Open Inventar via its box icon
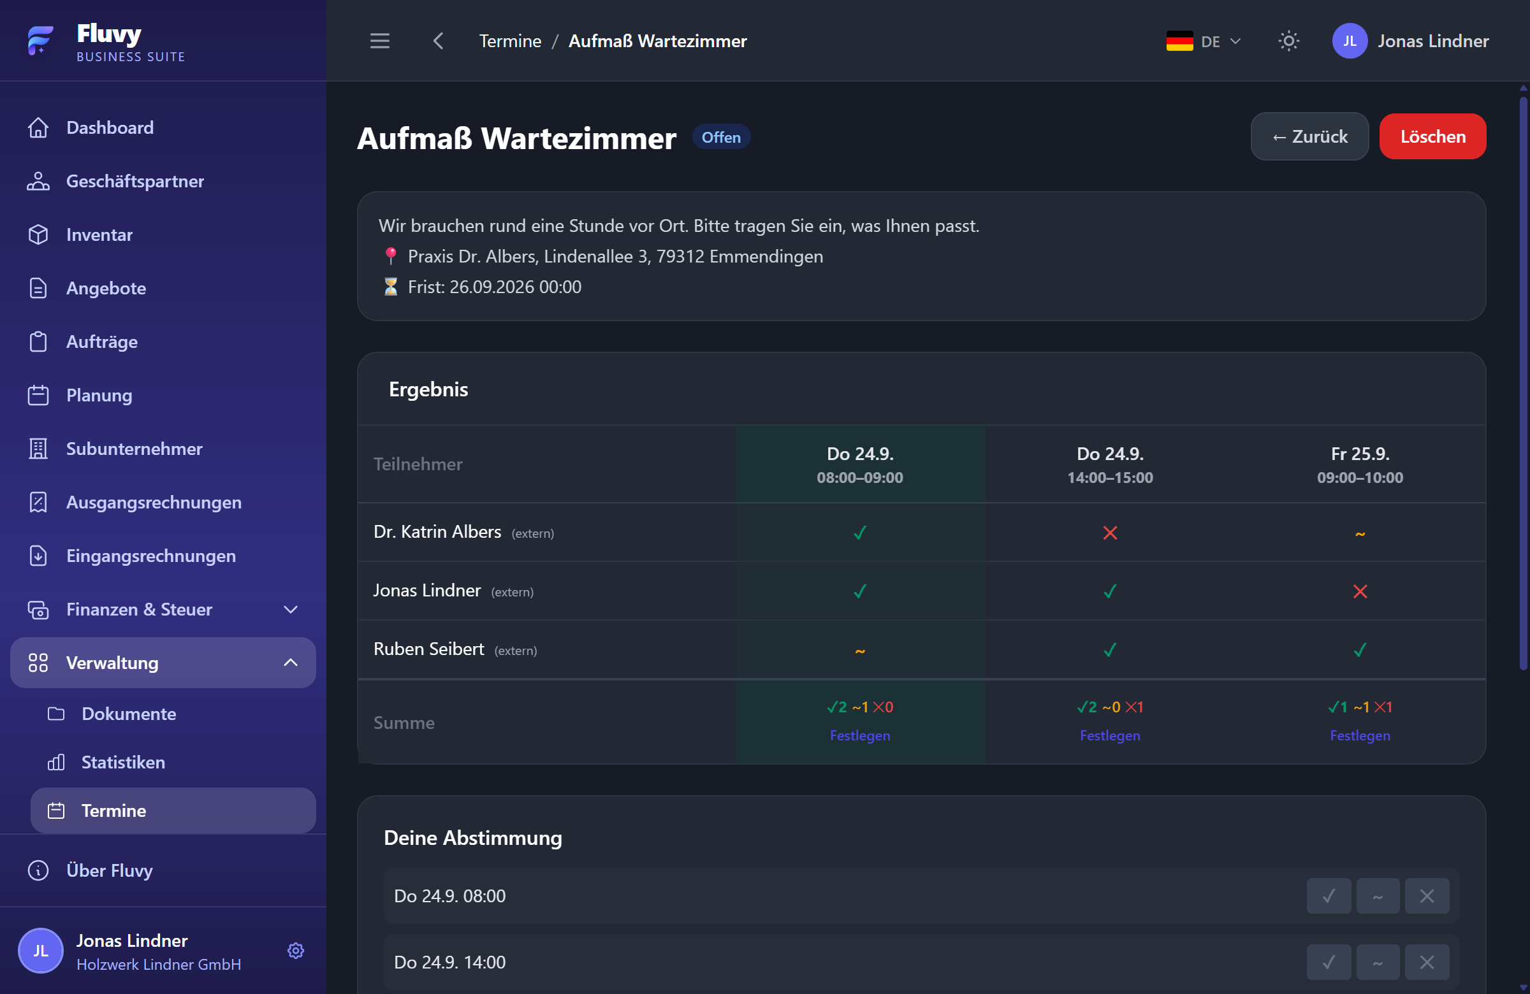 (38, 234)
